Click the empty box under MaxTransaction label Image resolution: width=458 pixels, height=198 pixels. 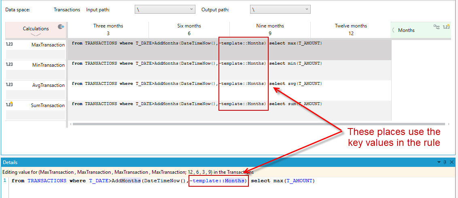35,54
